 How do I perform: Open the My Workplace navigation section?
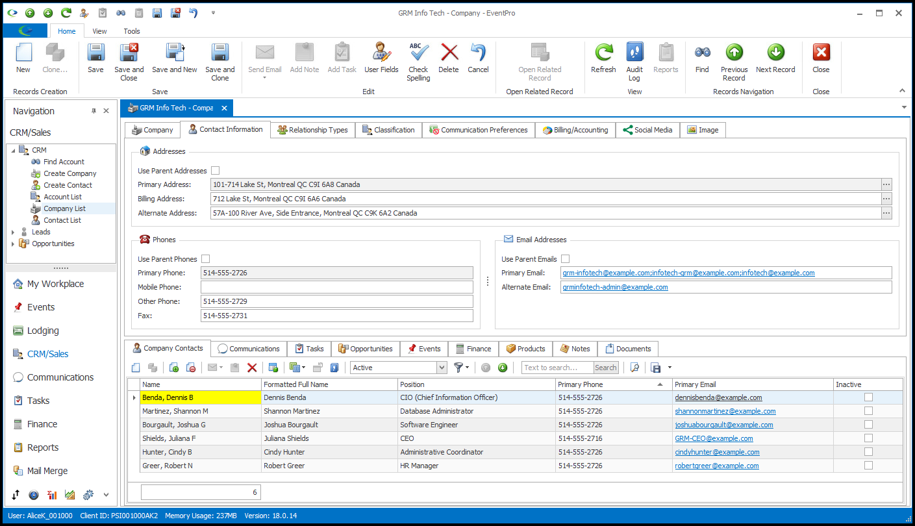pos(55,284)
